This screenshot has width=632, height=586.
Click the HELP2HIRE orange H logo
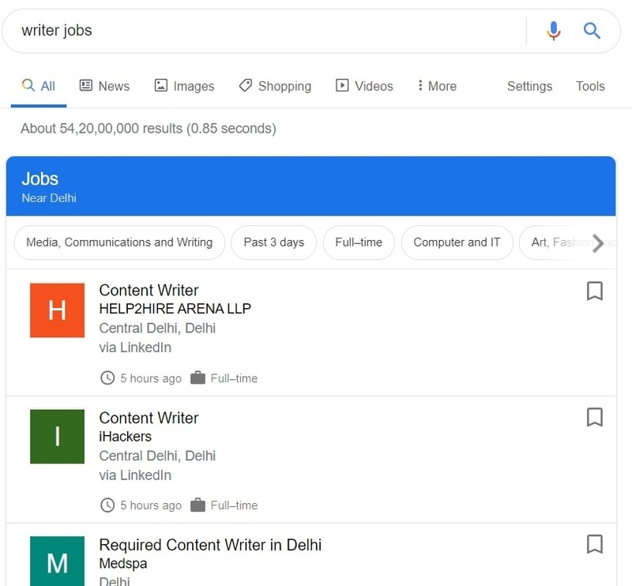pos(56,310)
